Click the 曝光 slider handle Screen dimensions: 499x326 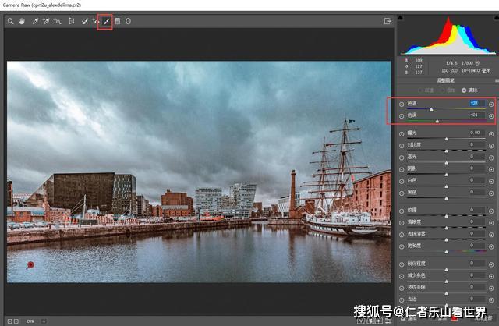click(447, 139)
